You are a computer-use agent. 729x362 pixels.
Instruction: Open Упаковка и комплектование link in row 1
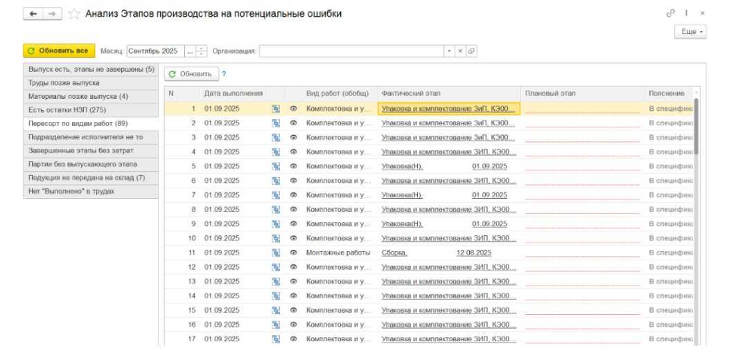click(448, 109)
